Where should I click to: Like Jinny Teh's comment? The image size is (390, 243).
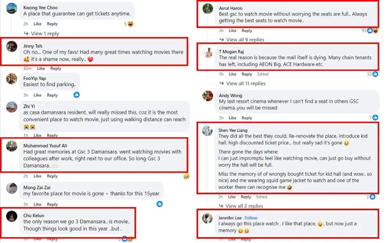click(41, 69)
